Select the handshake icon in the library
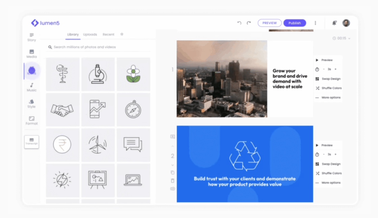 click(x=62, y=109)
